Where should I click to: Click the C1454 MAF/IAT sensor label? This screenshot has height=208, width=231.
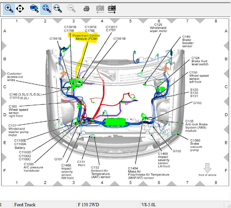(x=148, y=173)
